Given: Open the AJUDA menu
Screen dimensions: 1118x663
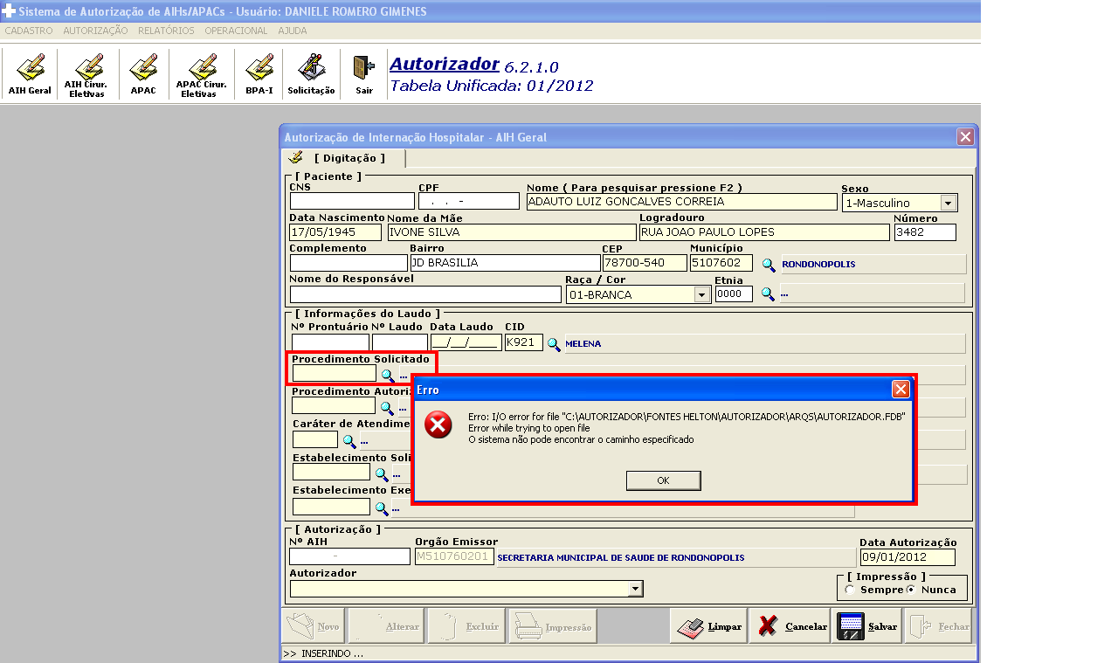Looking at the screenshot, I should [293, 31].
